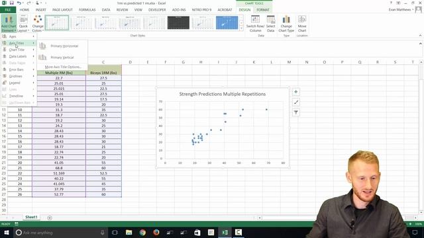Viewport: 424px width, 238px height.
Task: Select row 28 header
Action: point(3,200)
